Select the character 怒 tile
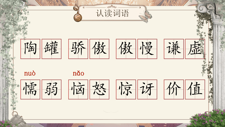Screen dimensions: 225x127 tap(99, 89)
